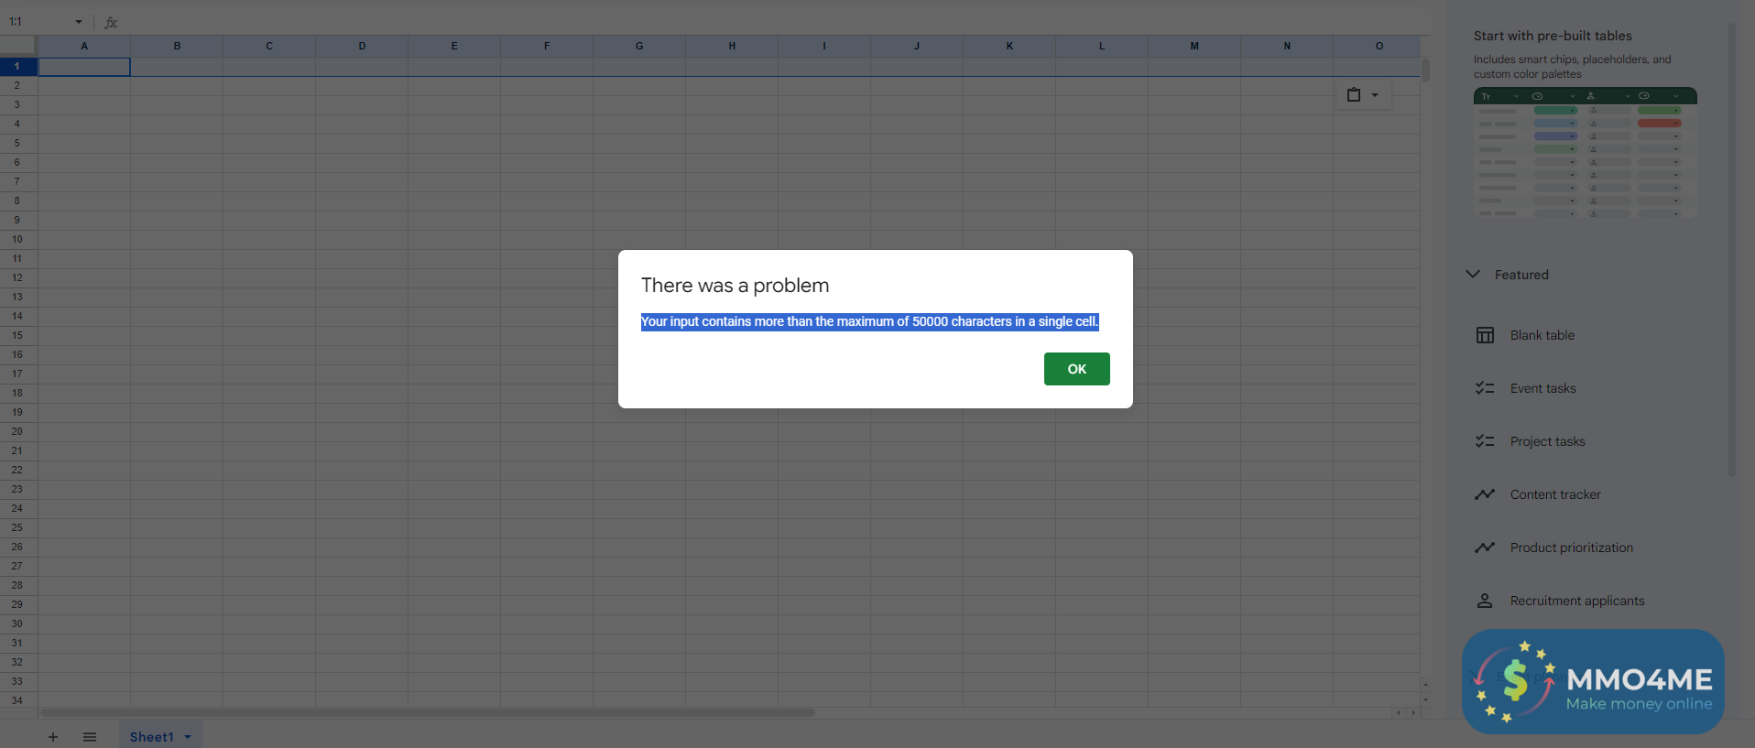Select cell A1

point(84,67)
